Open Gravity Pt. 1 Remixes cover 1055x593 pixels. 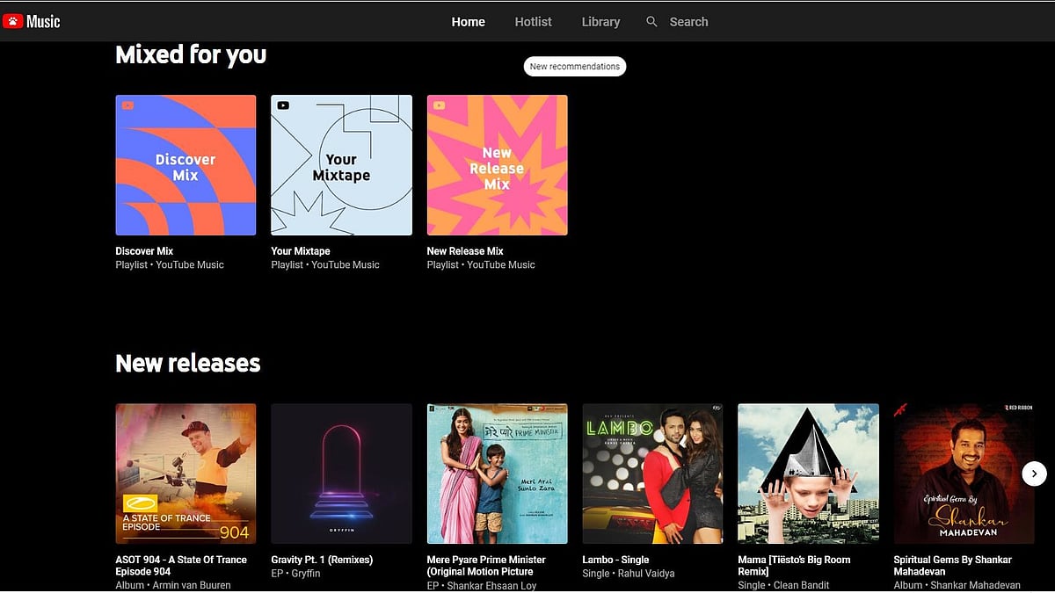click(341, 474)
